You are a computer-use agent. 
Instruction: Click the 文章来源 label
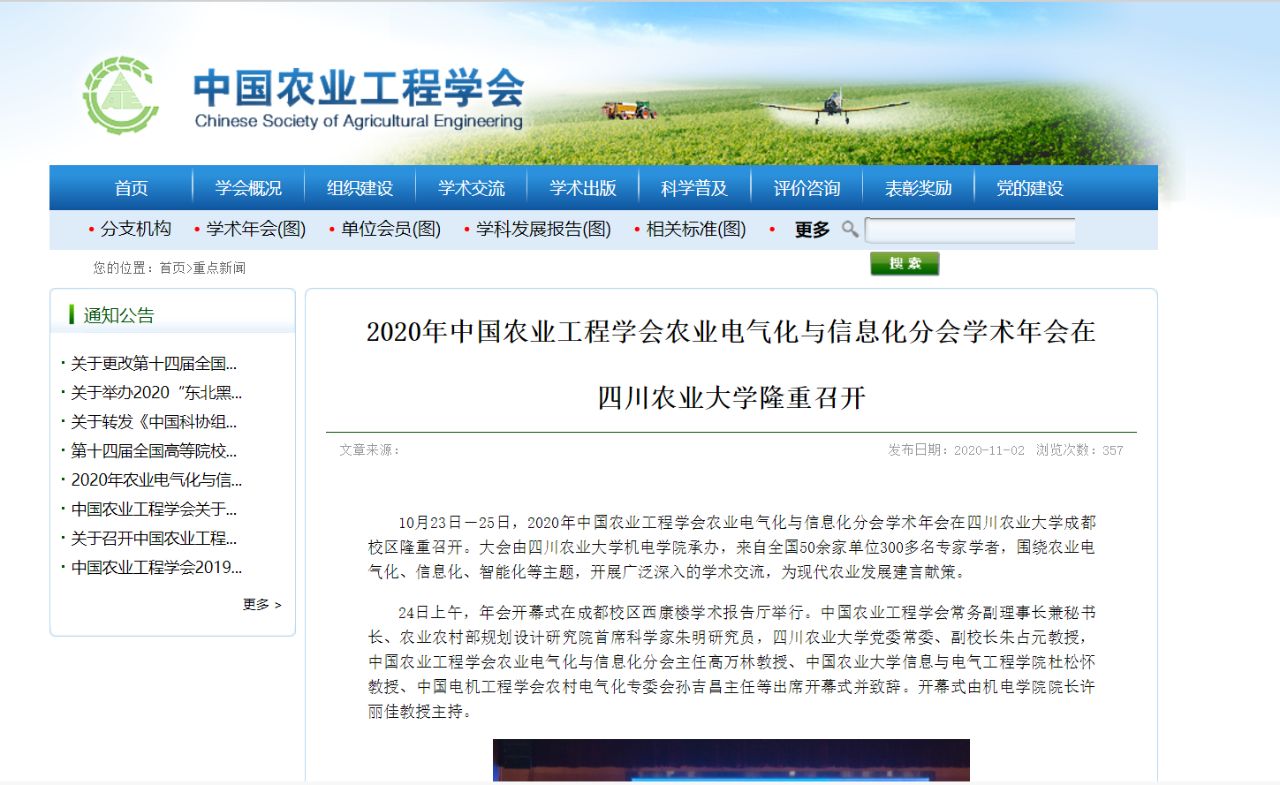[x=370, y=450]
